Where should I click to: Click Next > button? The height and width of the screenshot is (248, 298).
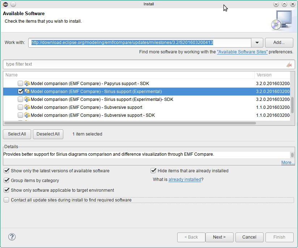tap(219, 237)
